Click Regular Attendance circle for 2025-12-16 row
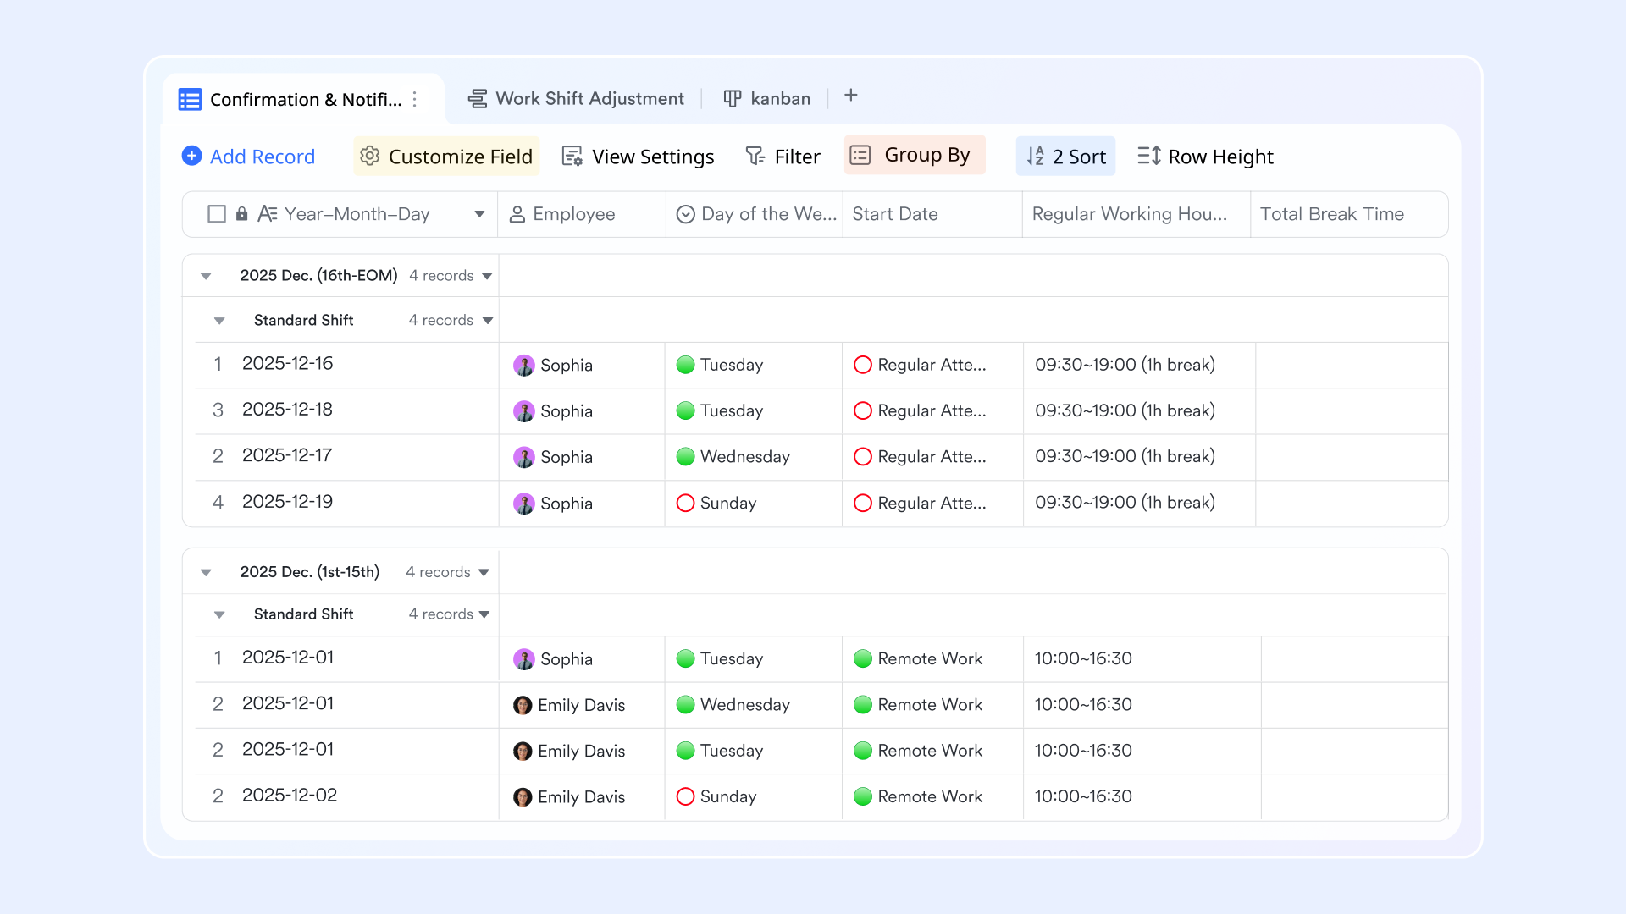 [862, 365]
